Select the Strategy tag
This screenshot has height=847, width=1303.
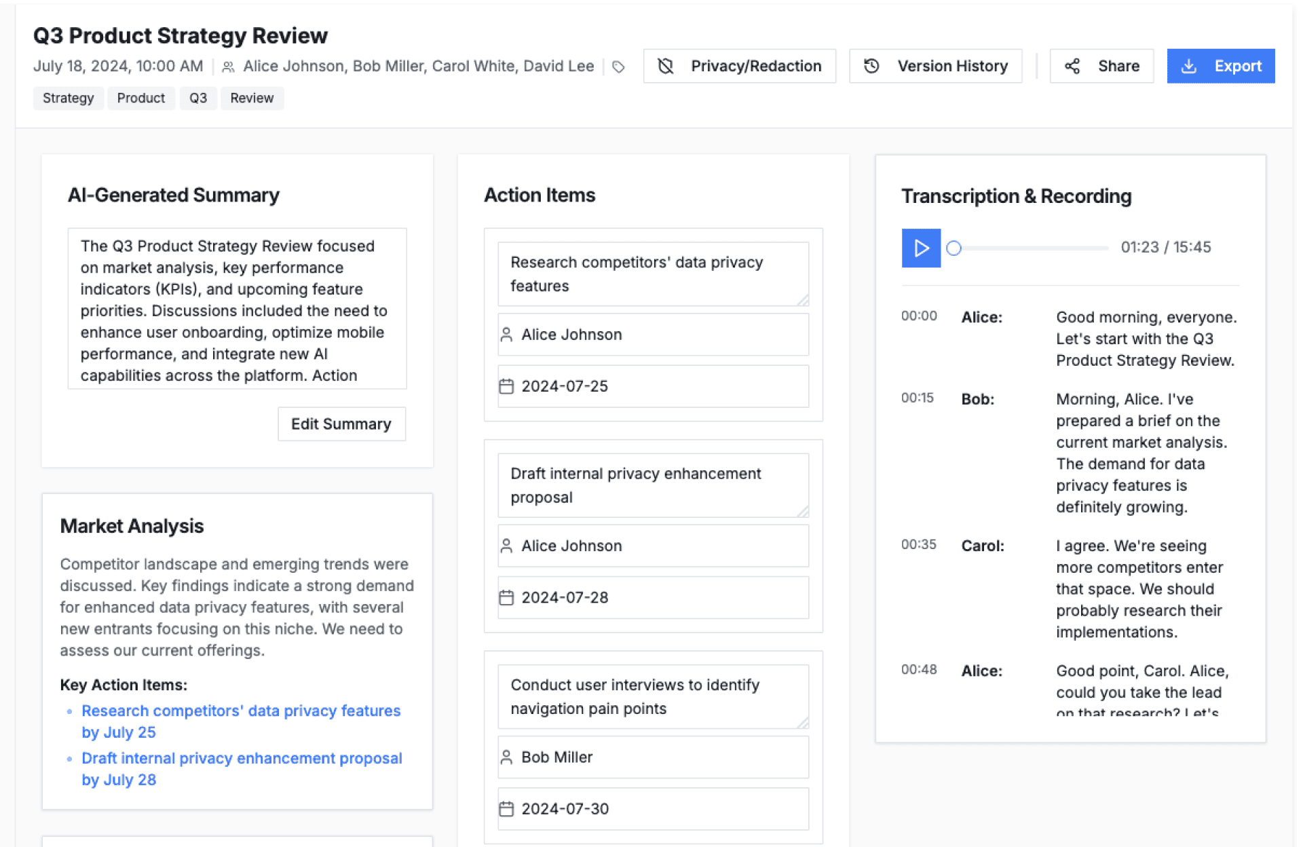(68, 98)
